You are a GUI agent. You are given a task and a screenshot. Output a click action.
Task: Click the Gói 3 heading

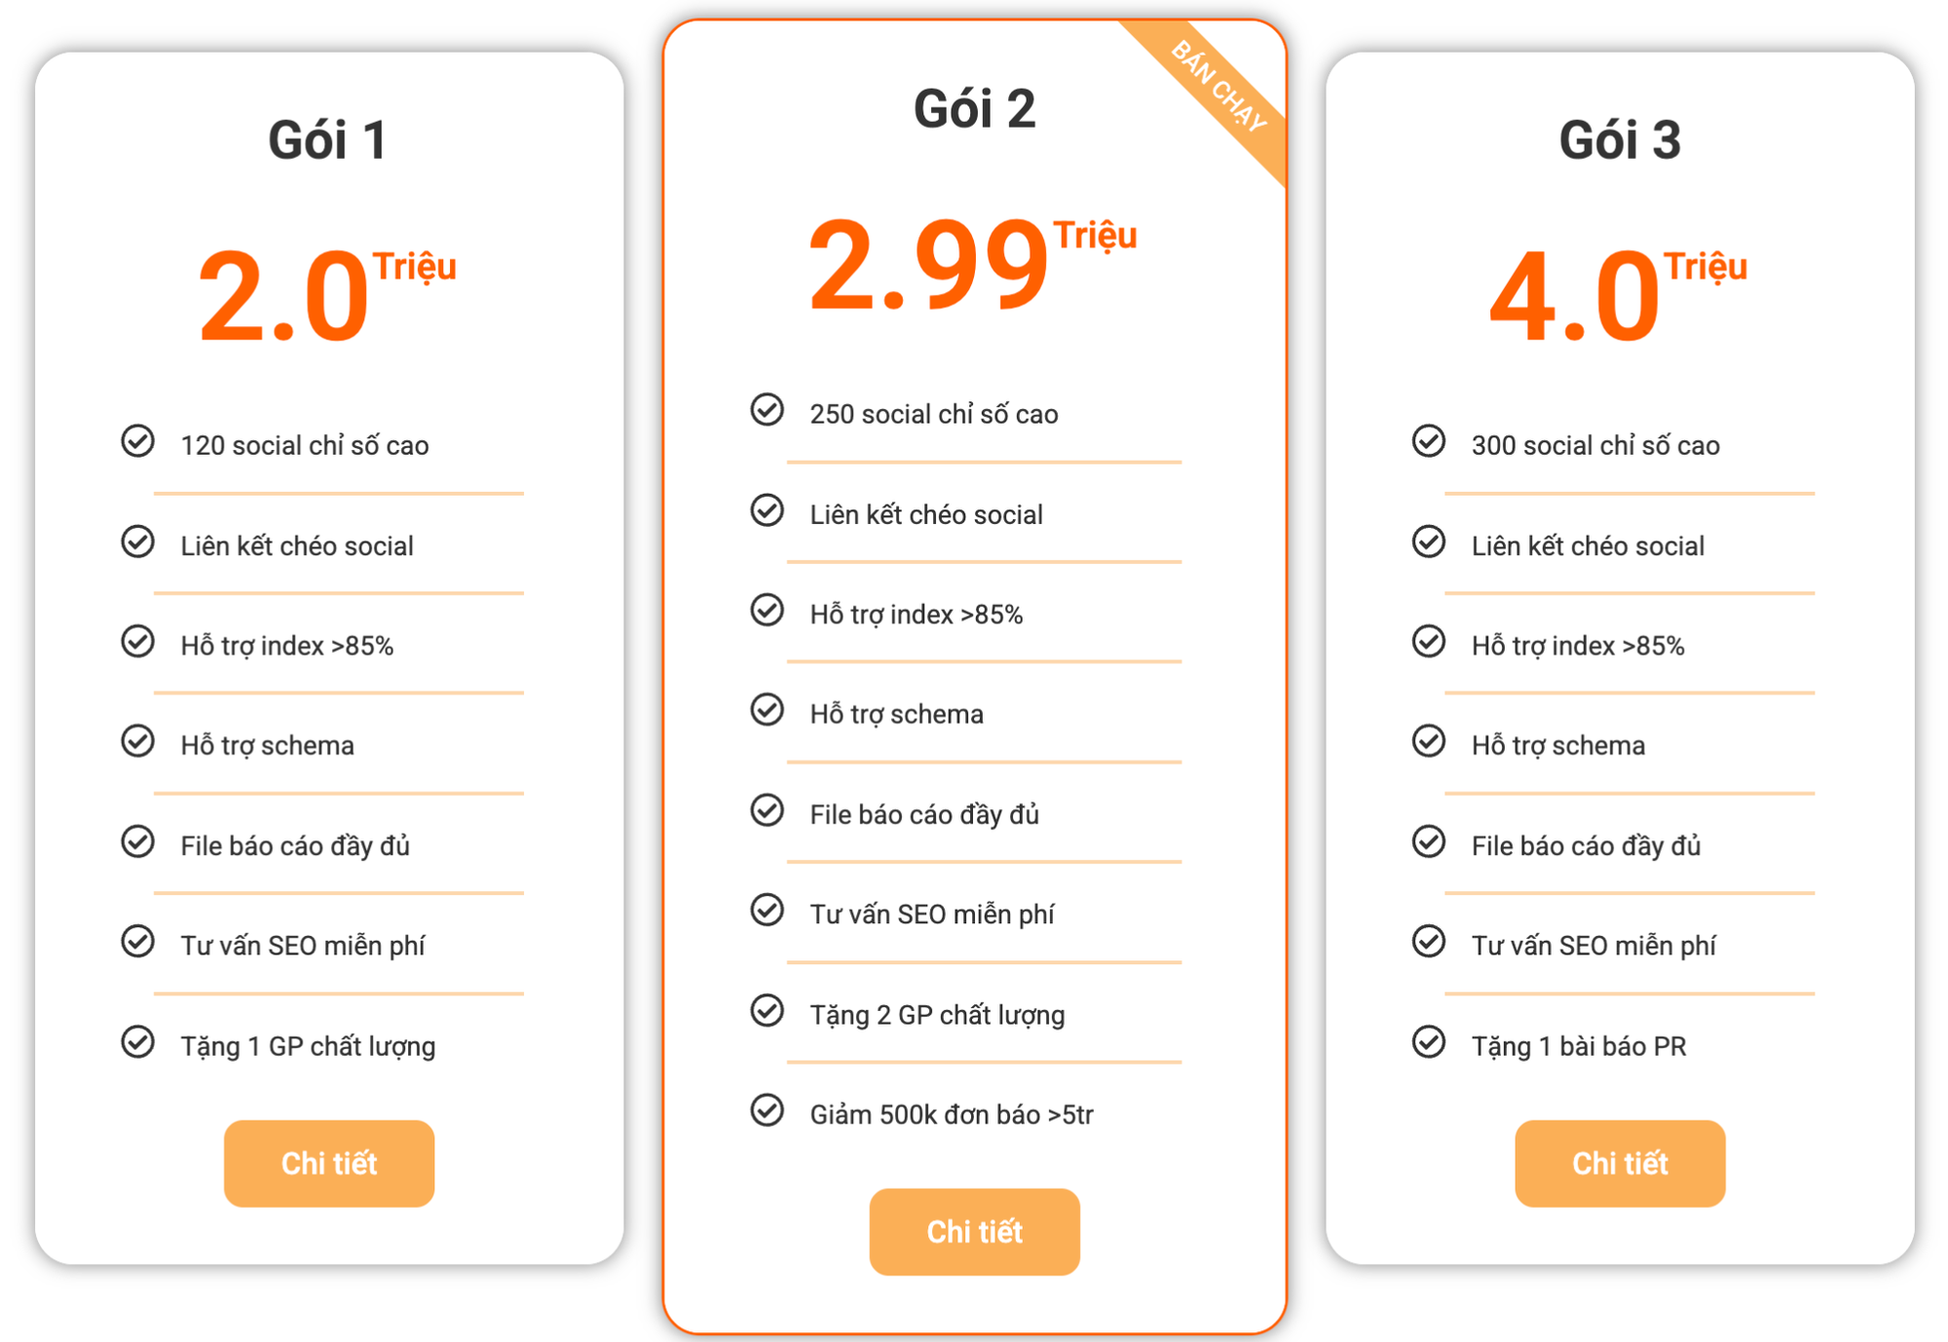[x=1620, y=139]
